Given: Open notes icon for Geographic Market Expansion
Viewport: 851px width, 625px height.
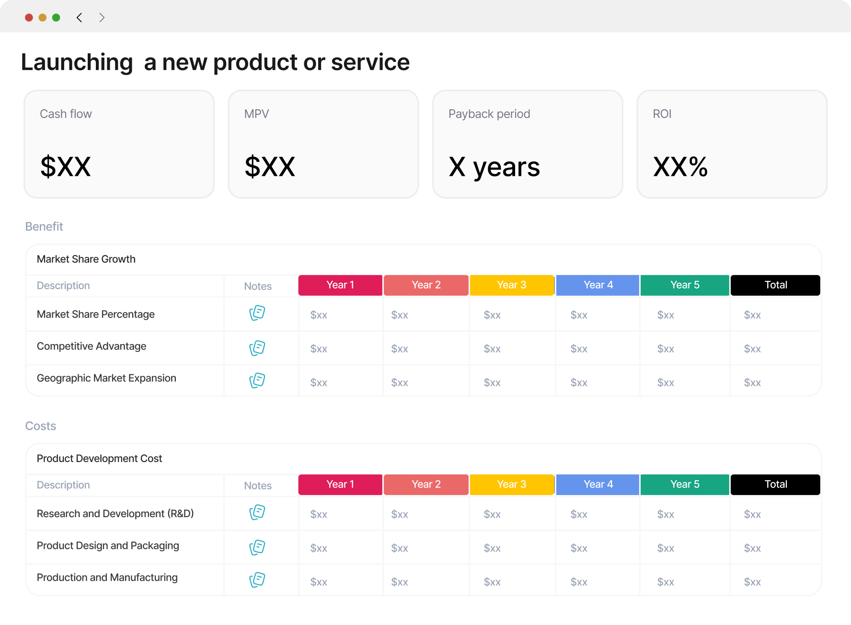Looking at the screenshot, I should click(257, 381).
